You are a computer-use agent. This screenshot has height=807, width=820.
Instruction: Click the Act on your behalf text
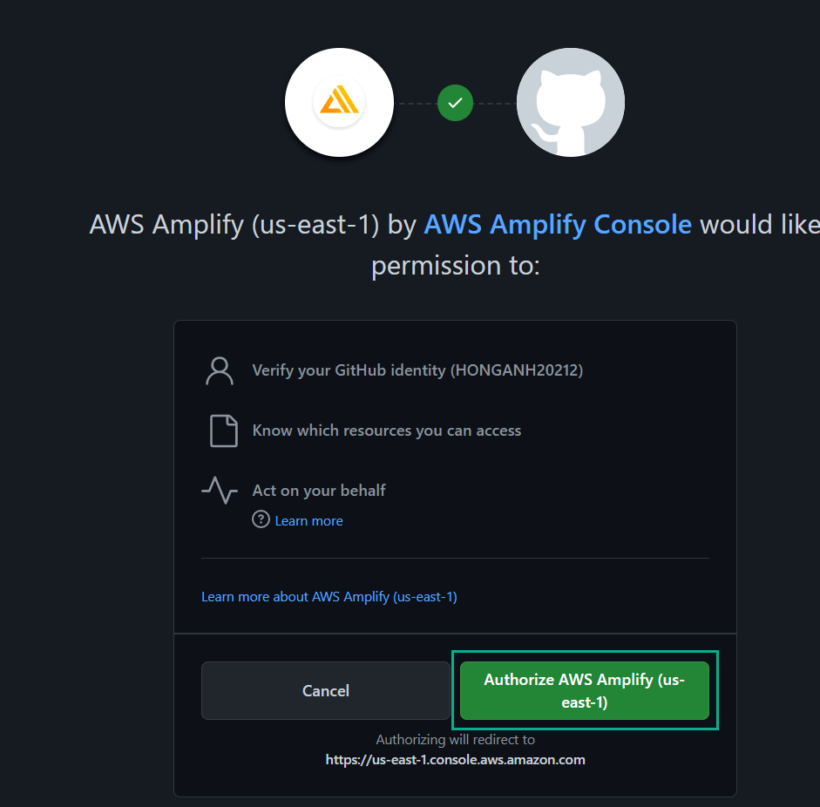(318, 491)
